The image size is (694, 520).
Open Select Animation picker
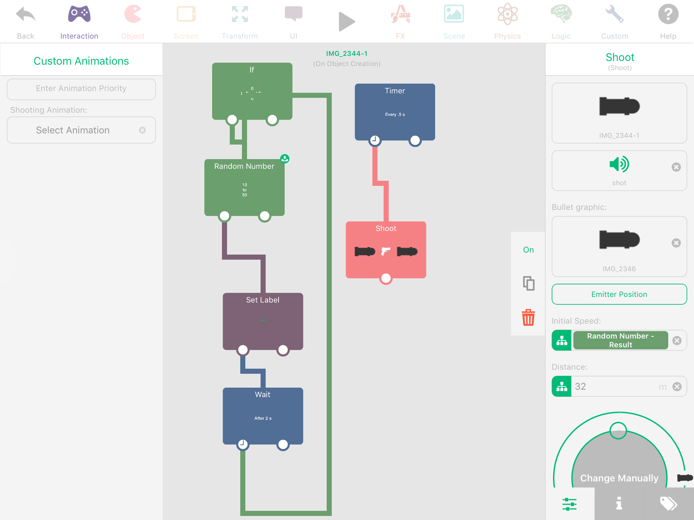(x=73, y=130)
